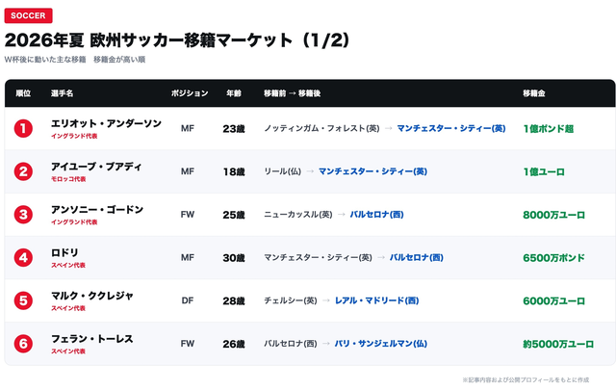The width and height of the screenshot is (616, 390).
Task: Click the age 26歳 cell
Action: tap(234, 344)
